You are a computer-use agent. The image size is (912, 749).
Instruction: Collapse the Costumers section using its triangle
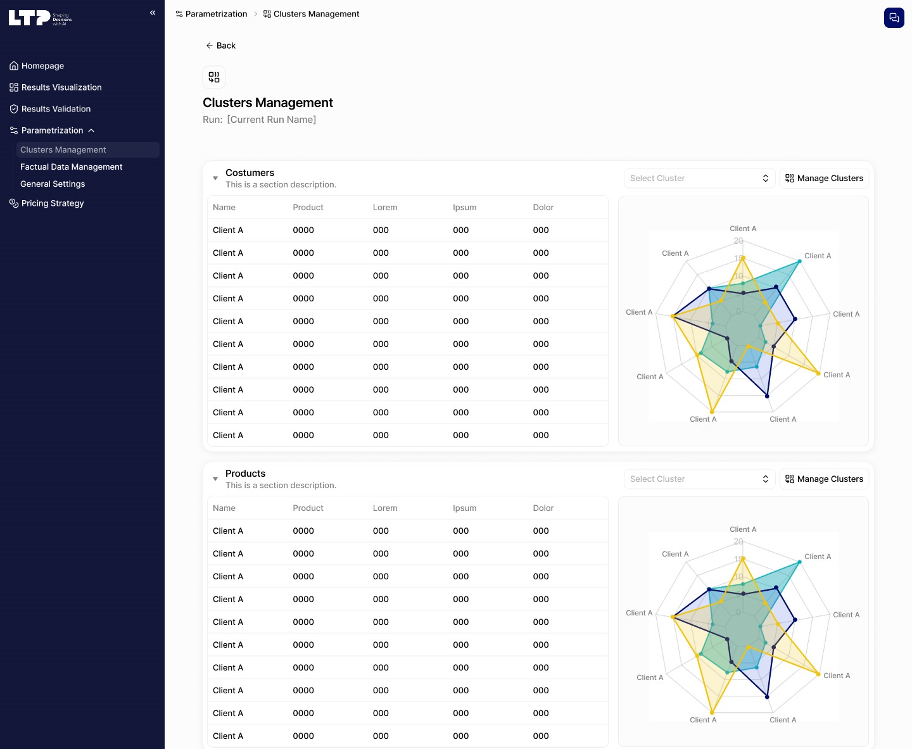pos(215,179)
